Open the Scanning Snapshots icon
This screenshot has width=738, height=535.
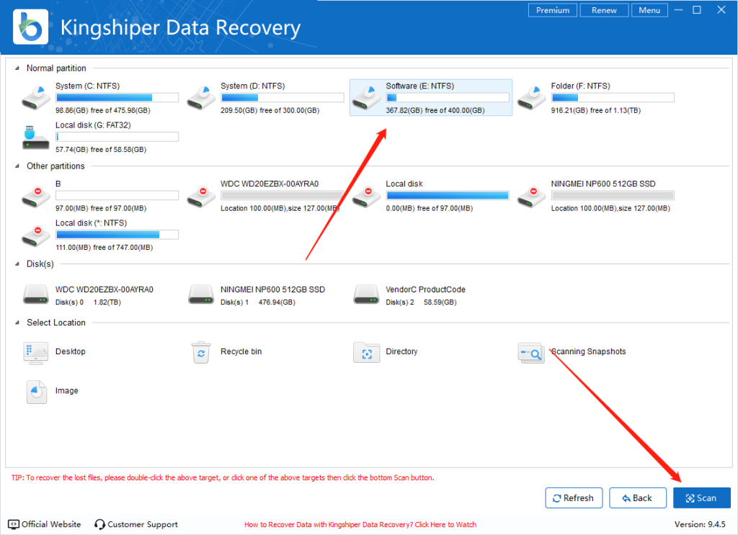(531, 353)
